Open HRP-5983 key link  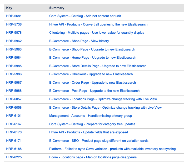14,49
